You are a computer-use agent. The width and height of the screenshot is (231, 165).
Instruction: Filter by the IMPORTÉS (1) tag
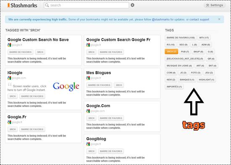(174, 86)
